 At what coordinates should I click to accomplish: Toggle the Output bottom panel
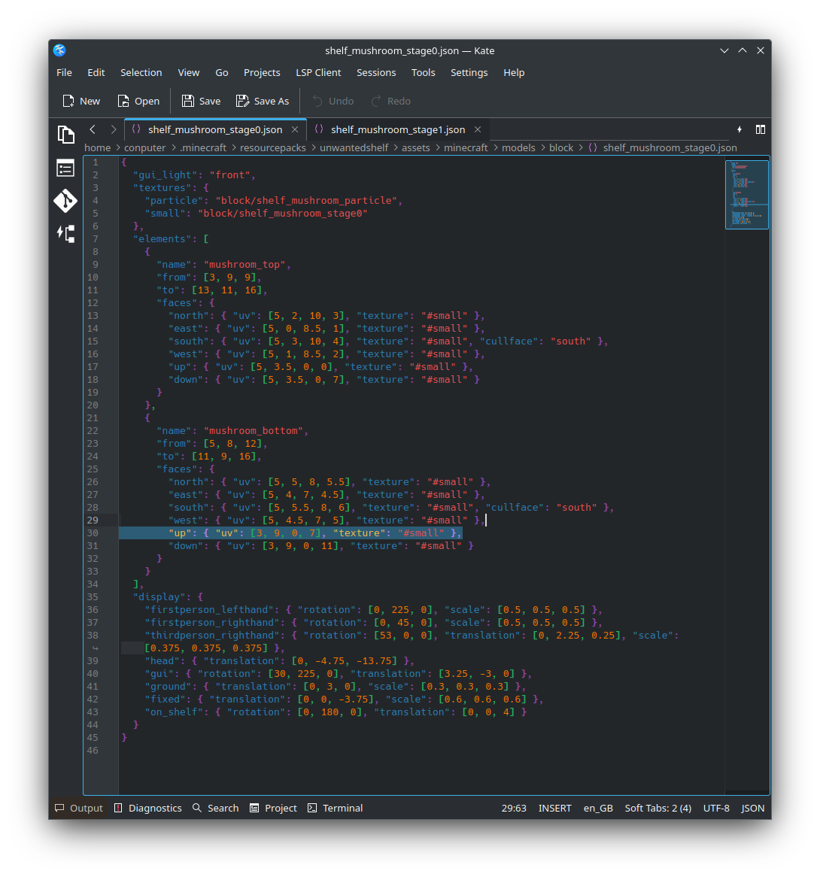tap(79, 809)
